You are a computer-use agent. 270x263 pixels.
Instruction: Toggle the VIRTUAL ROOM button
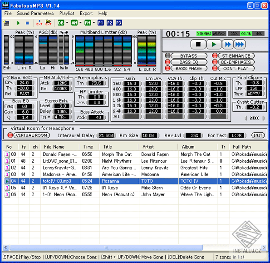31,135
